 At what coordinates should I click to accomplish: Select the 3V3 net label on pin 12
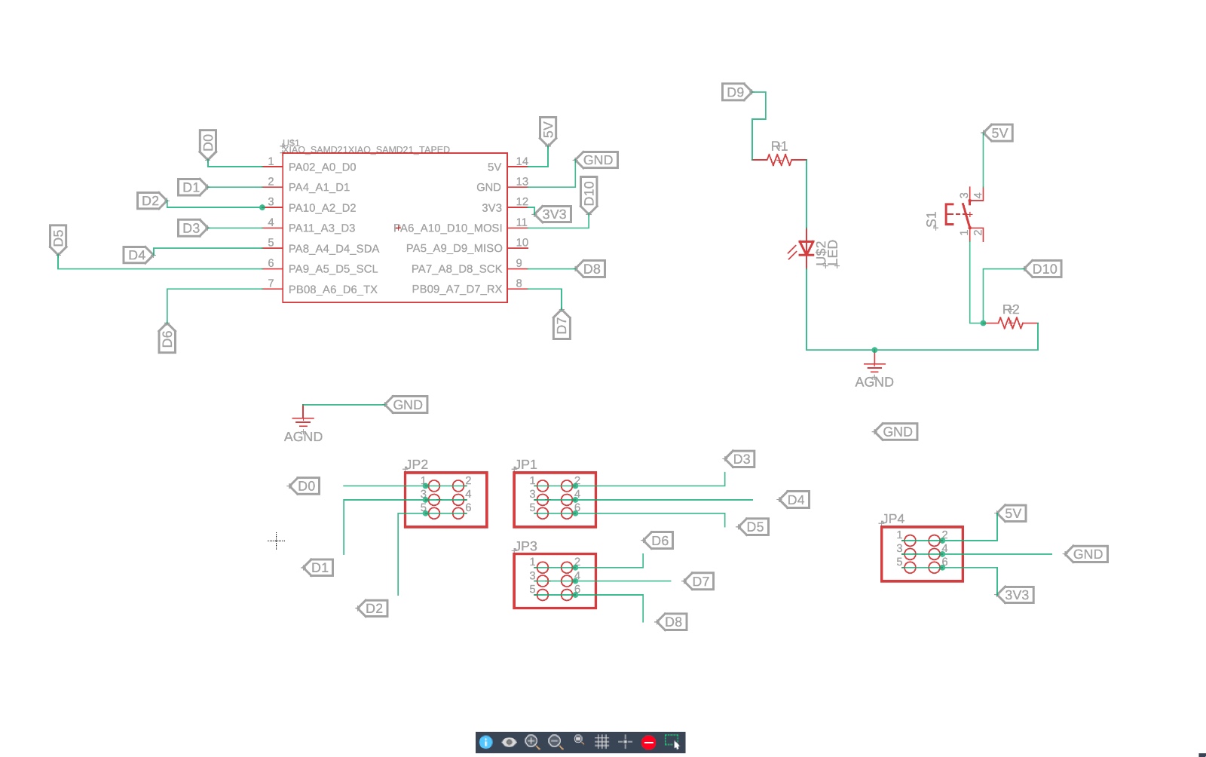tap(555, 214)
